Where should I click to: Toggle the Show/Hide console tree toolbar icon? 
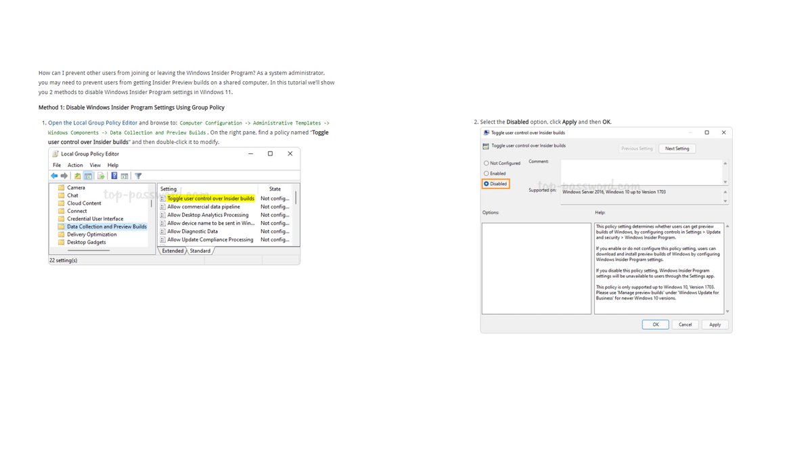(x=88, y=176)
